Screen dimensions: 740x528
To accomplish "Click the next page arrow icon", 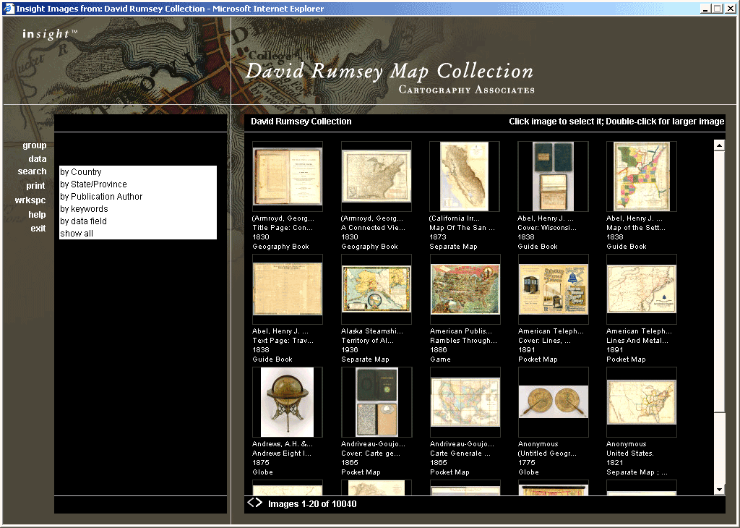I will coord(259,503).
